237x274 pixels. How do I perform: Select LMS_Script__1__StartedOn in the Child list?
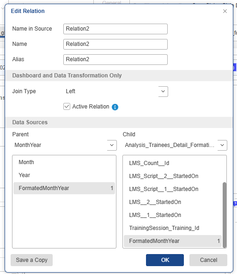tap(173, 189)
